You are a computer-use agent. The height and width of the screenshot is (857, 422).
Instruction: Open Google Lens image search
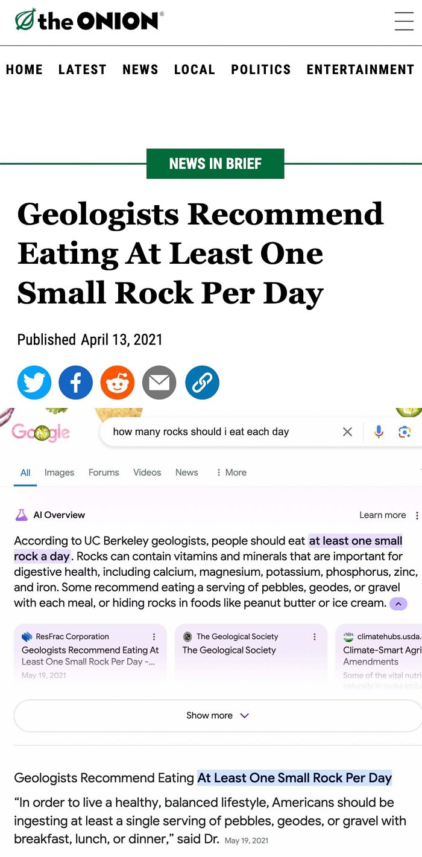click(405, 432)
